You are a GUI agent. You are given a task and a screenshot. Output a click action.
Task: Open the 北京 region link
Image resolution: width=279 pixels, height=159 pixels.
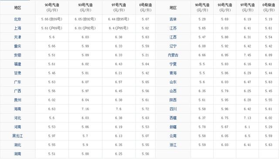(x=17, y=19)
